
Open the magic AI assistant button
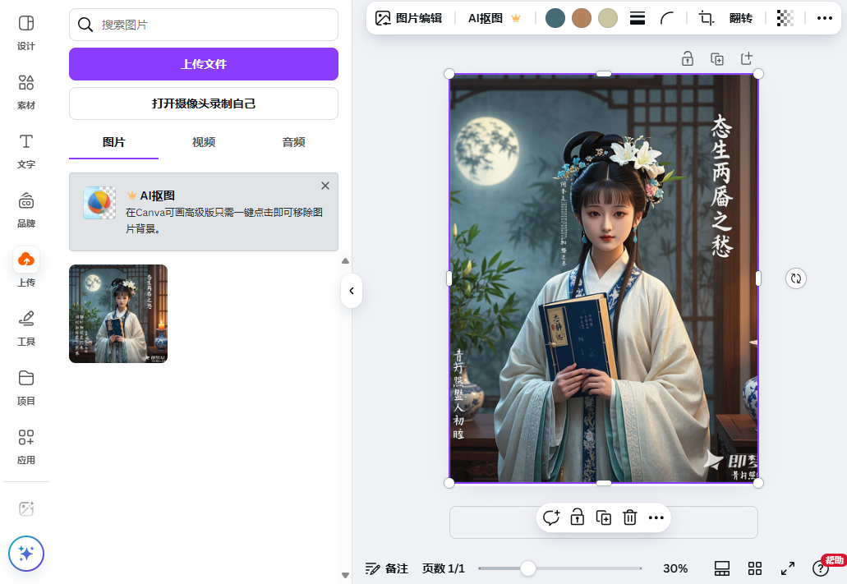[26, 554]
